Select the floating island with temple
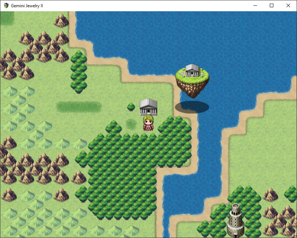The height and width of the screenshot is (238, 297). (x=192, y=81)
